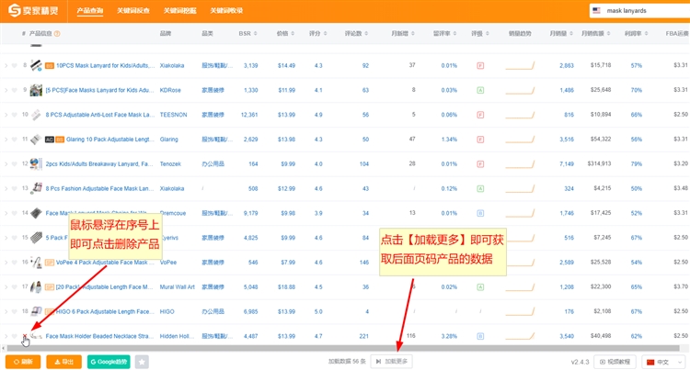This screenshot has height=370, width=690.
Task: Click the 导出 export button
Action: coord(63,362)
